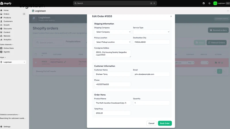Click the top Search bar
The width and height of the screenshot is (230, 129).
115,3
